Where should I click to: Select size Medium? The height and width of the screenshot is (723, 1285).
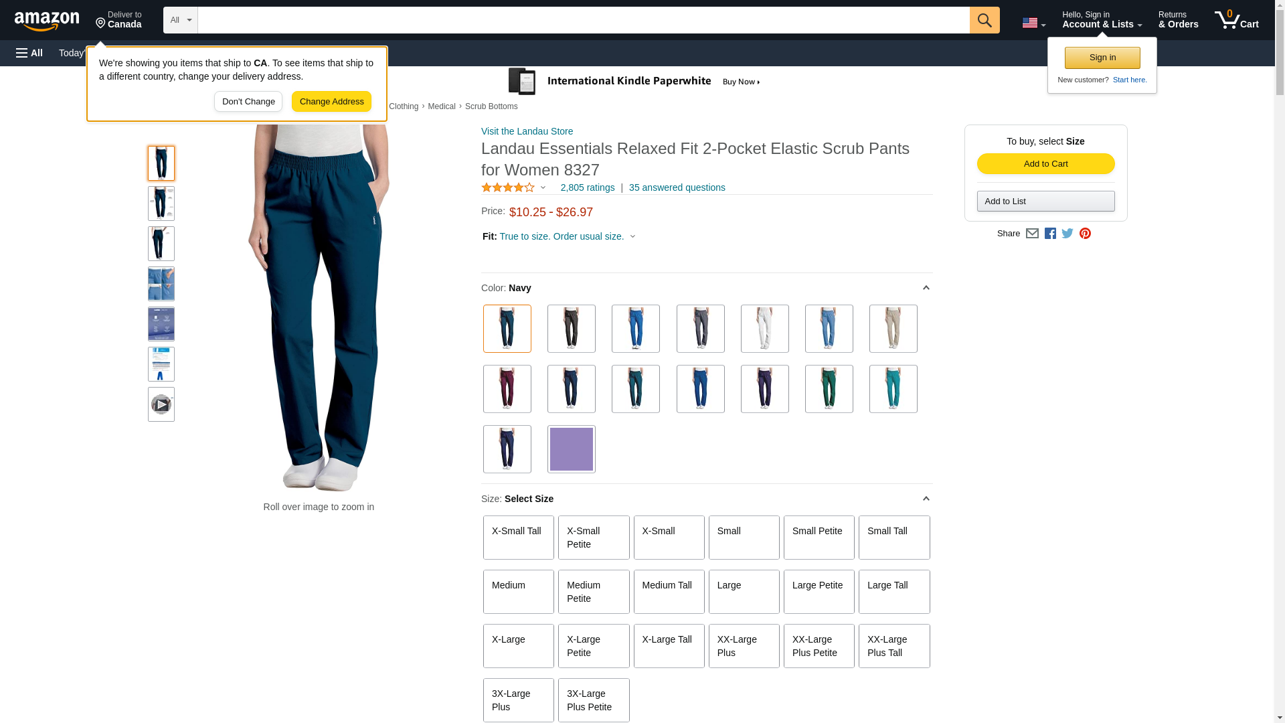518,592
